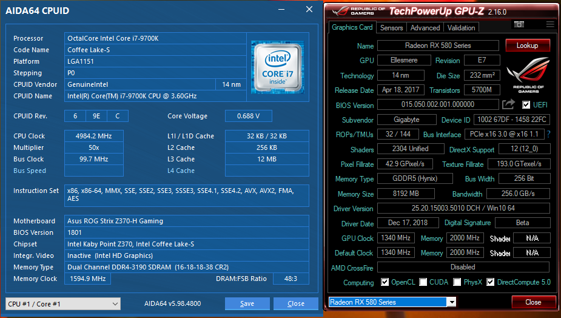
Task: Click the Multiplier value 50x
Action: pyautogui.click(x=94, y=147)
